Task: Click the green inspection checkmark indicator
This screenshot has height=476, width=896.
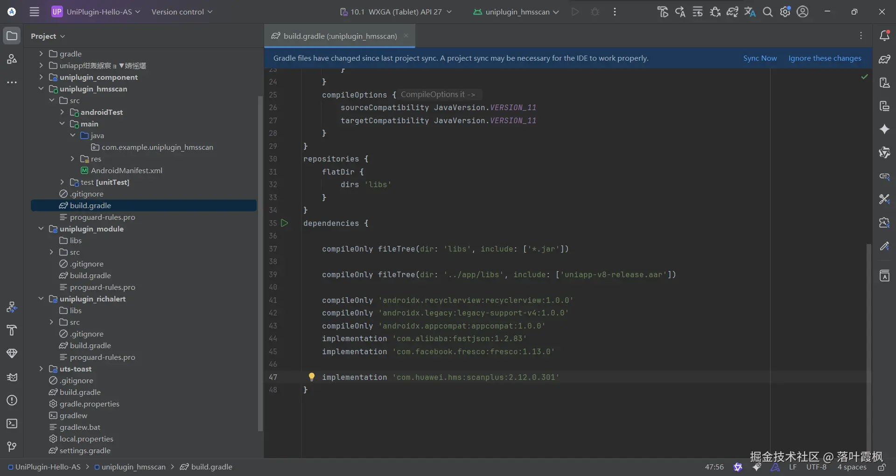Action: (x=864, y=77)
